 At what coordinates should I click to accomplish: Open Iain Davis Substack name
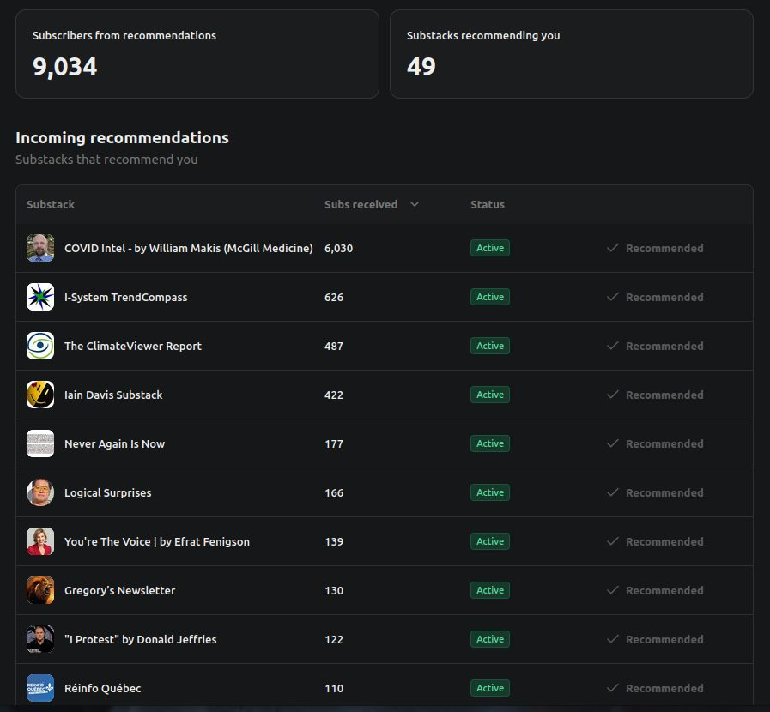(x=113, y=395)
